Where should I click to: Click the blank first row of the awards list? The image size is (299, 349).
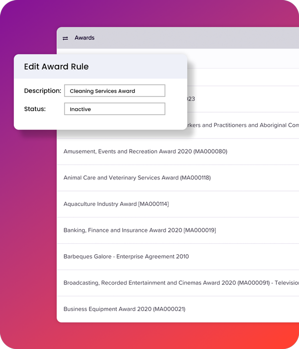[239, 58]
